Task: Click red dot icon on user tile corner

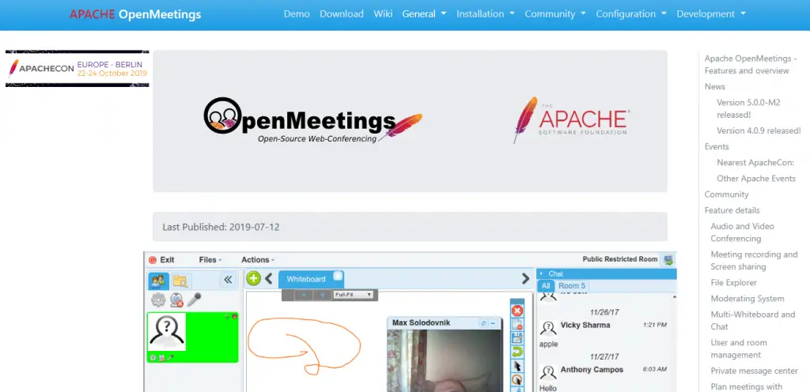Action: click(234, 316)
